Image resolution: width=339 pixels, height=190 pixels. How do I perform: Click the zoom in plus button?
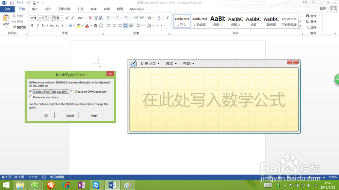tap(324, 177)
